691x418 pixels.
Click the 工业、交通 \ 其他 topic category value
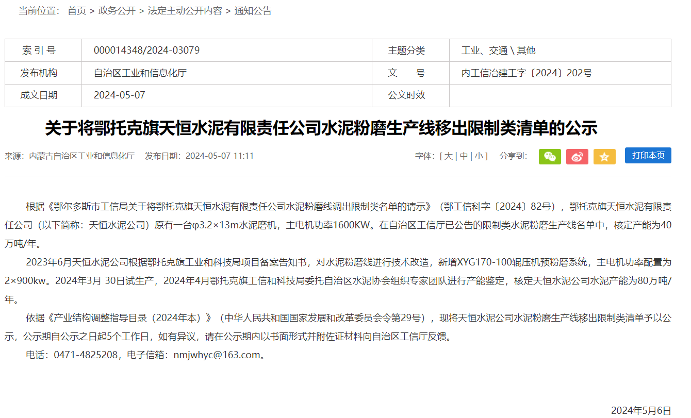point(498,51)
